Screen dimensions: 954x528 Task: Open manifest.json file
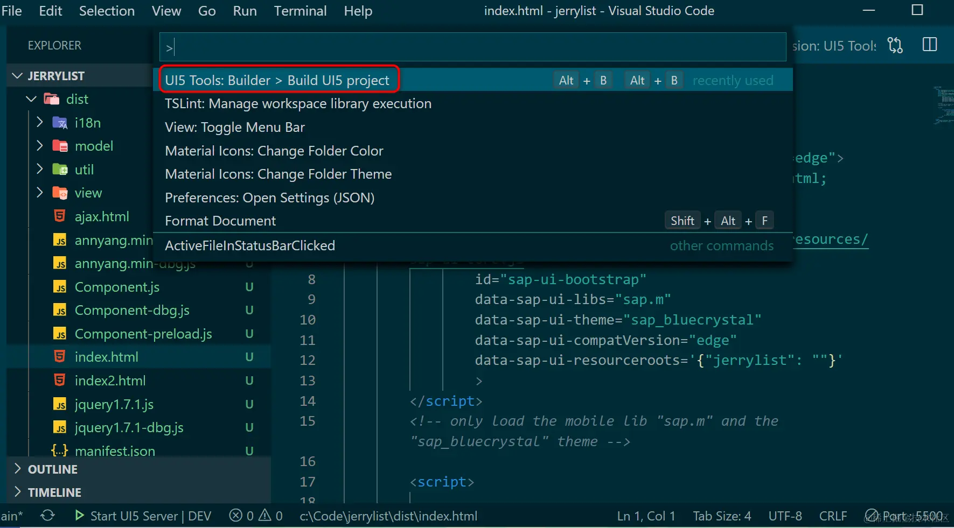(115, 451)
